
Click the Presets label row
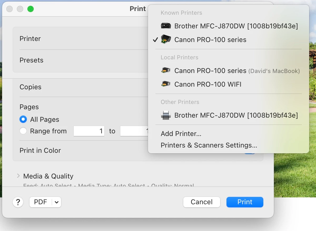click(x=31, y=60)
